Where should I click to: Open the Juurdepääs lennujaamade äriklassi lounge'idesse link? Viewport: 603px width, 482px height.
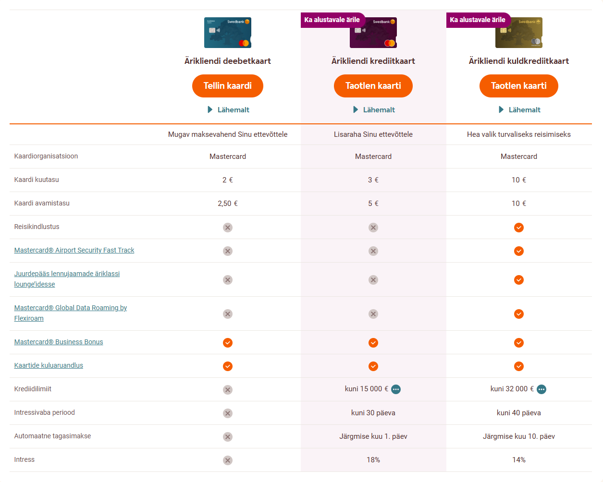click(67, 274)
